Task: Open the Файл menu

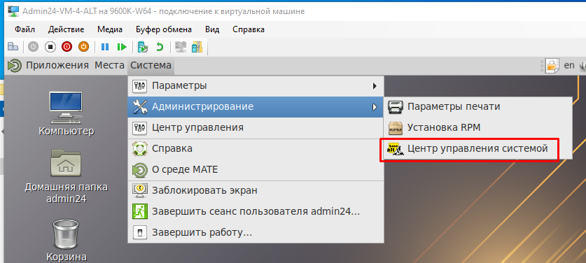Action: click(25, 29)
